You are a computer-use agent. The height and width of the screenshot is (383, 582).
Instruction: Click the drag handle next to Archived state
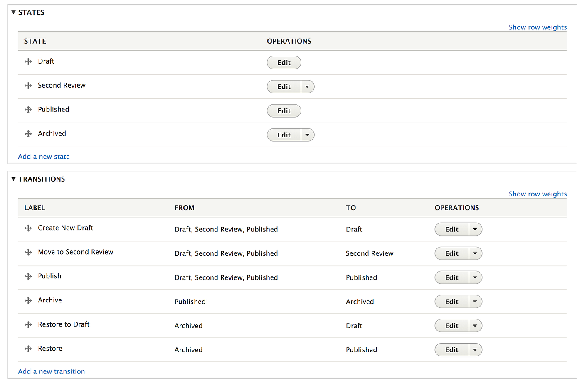click(28, 134)
